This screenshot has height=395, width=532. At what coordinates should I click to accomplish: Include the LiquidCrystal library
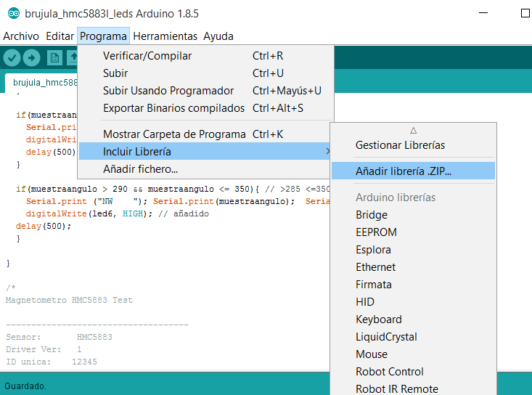(386, 337)
